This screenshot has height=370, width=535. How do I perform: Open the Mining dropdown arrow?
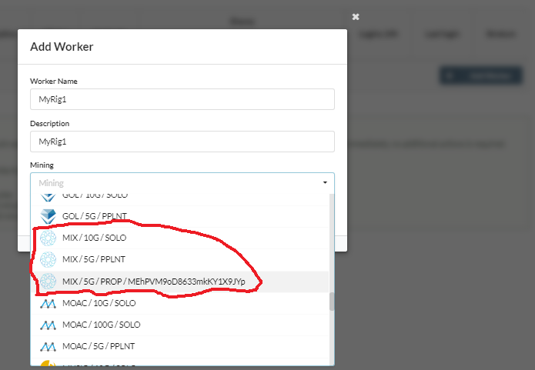click(325, 183)
